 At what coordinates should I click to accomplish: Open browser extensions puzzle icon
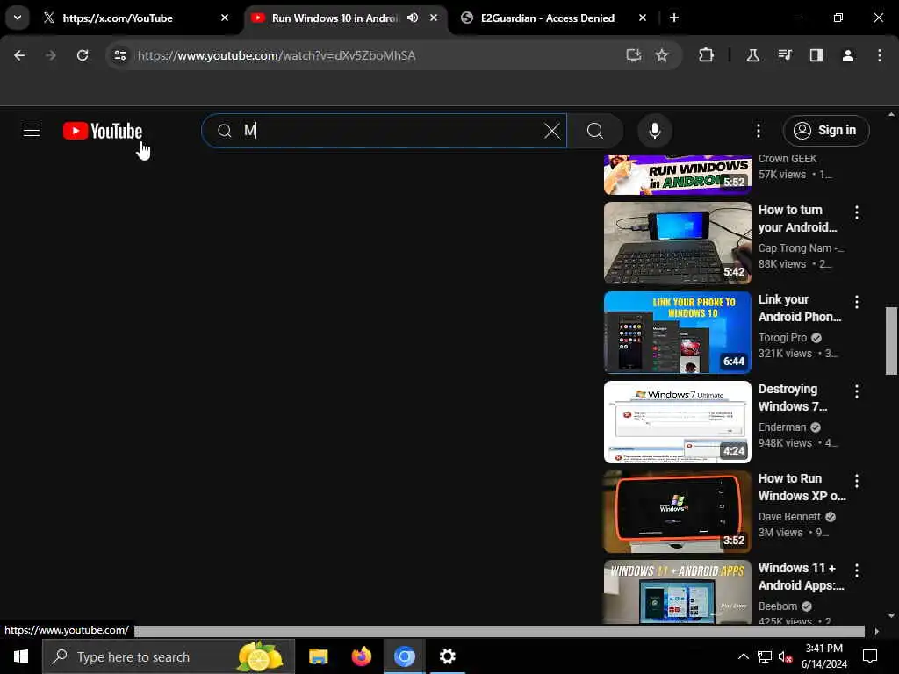[707, 55]
